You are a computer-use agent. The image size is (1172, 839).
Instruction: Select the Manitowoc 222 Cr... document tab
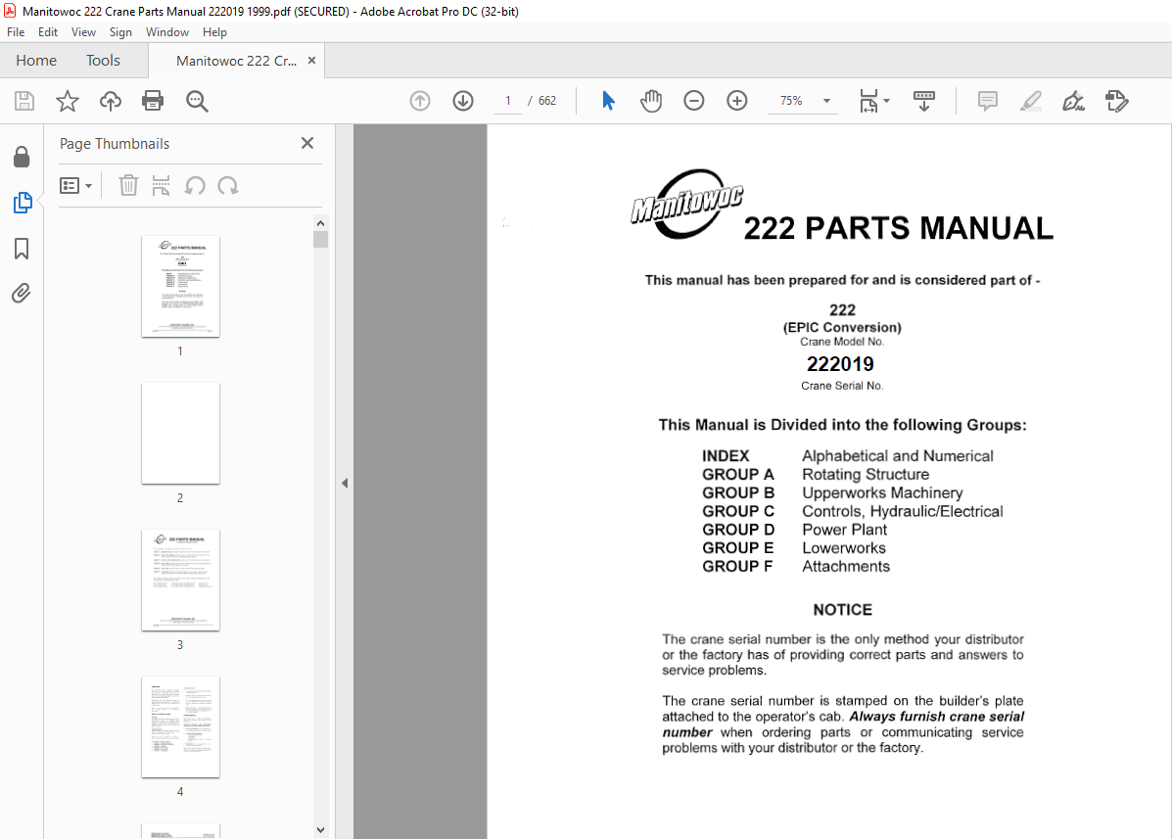(236, 61)
